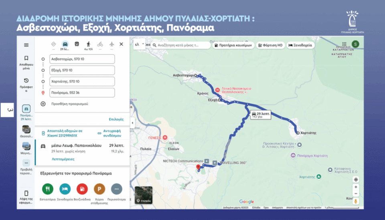The image size is (385, 220).
Task: Click the red Πανόραμα destination pin
Action: 198,167
